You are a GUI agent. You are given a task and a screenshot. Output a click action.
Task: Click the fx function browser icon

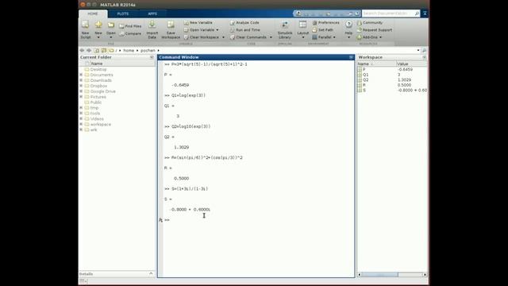click(160, 220)
